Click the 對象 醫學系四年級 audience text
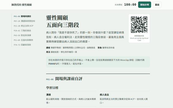 106,48
